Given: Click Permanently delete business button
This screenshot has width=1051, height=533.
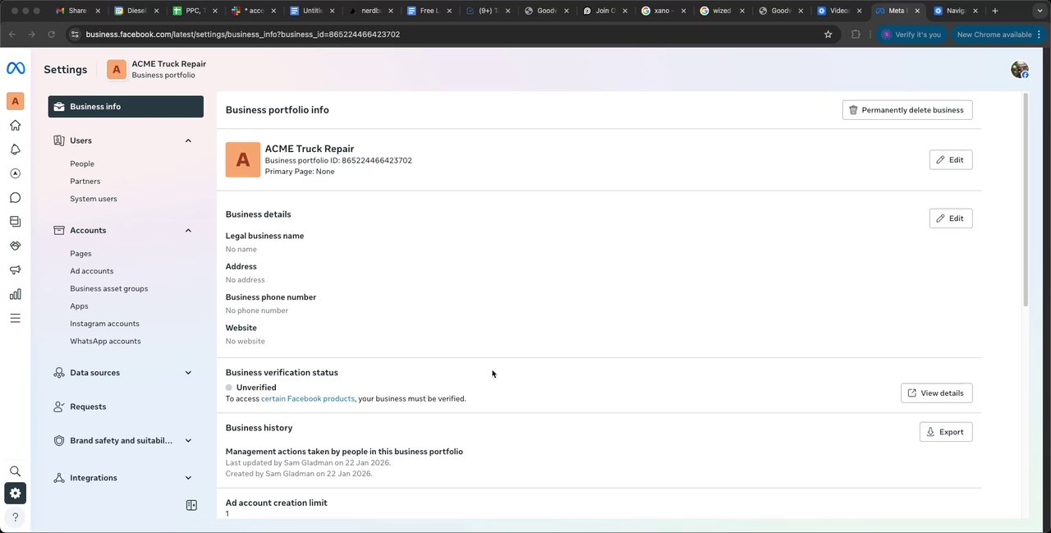Looking at the screenshot, I should click(x=907, y=110).
